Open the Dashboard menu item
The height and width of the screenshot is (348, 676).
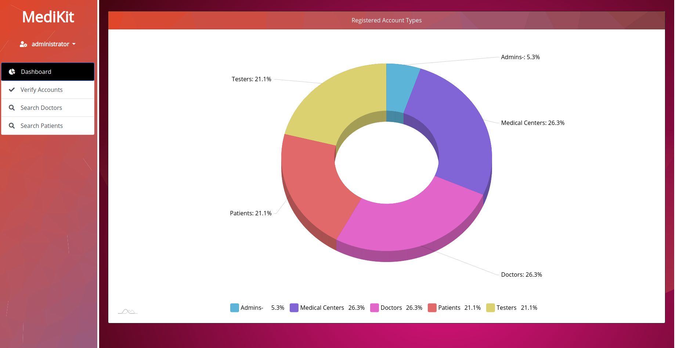(x=48, y=72)
